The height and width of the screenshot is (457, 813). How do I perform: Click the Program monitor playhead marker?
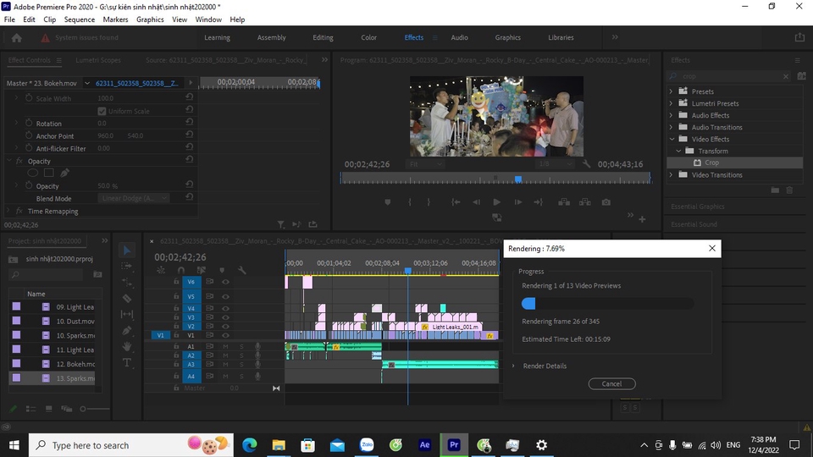point(518,179)
